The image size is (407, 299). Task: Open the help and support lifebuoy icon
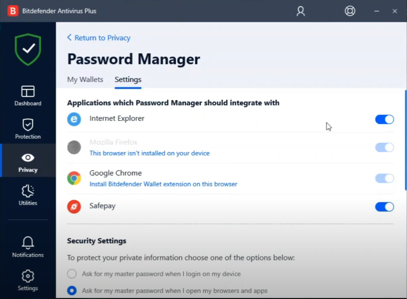[350, 11]
